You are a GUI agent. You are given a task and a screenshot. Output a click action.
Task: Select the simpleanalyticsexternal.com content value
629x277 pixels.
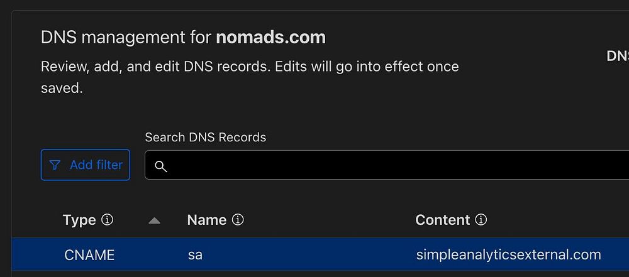click(508, 255)
